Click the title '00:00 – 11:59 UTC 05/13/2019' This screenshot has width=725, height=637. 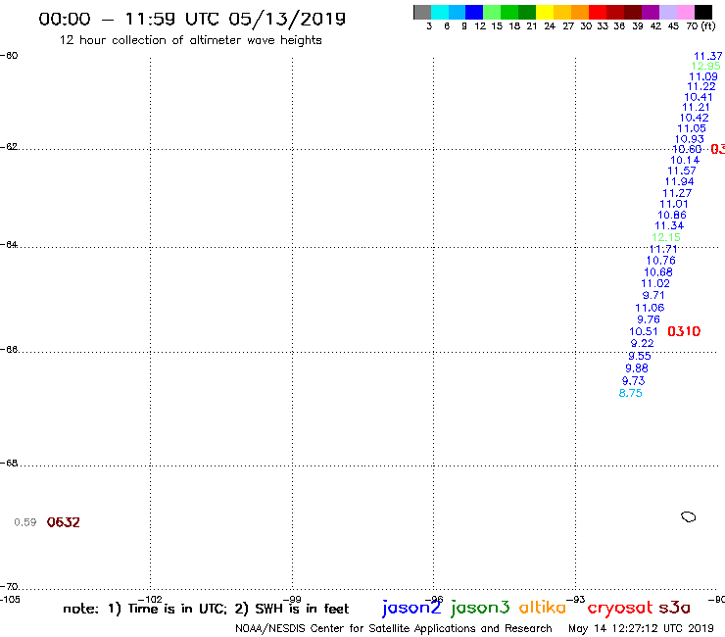click(192, 19)
